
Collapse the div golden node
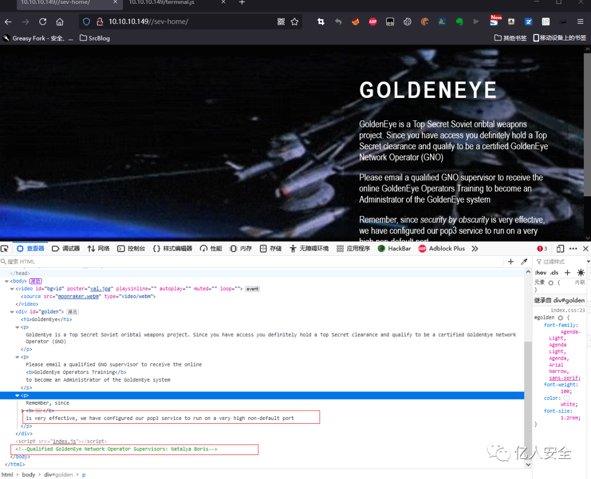click(x=11, y=312)
